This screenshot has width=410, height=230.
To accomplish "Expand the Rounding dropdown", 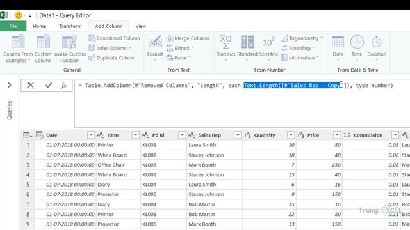I will 313,48.
